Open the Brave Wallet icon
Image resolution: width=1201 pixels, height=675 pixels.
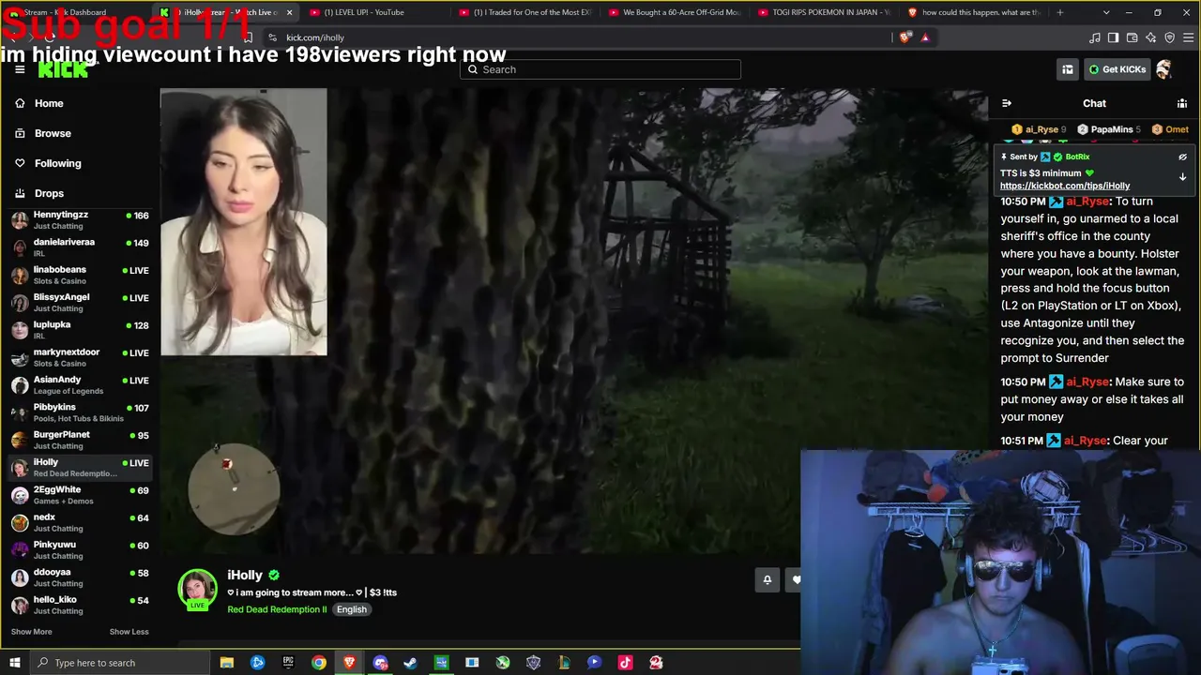click(1132, 37)
